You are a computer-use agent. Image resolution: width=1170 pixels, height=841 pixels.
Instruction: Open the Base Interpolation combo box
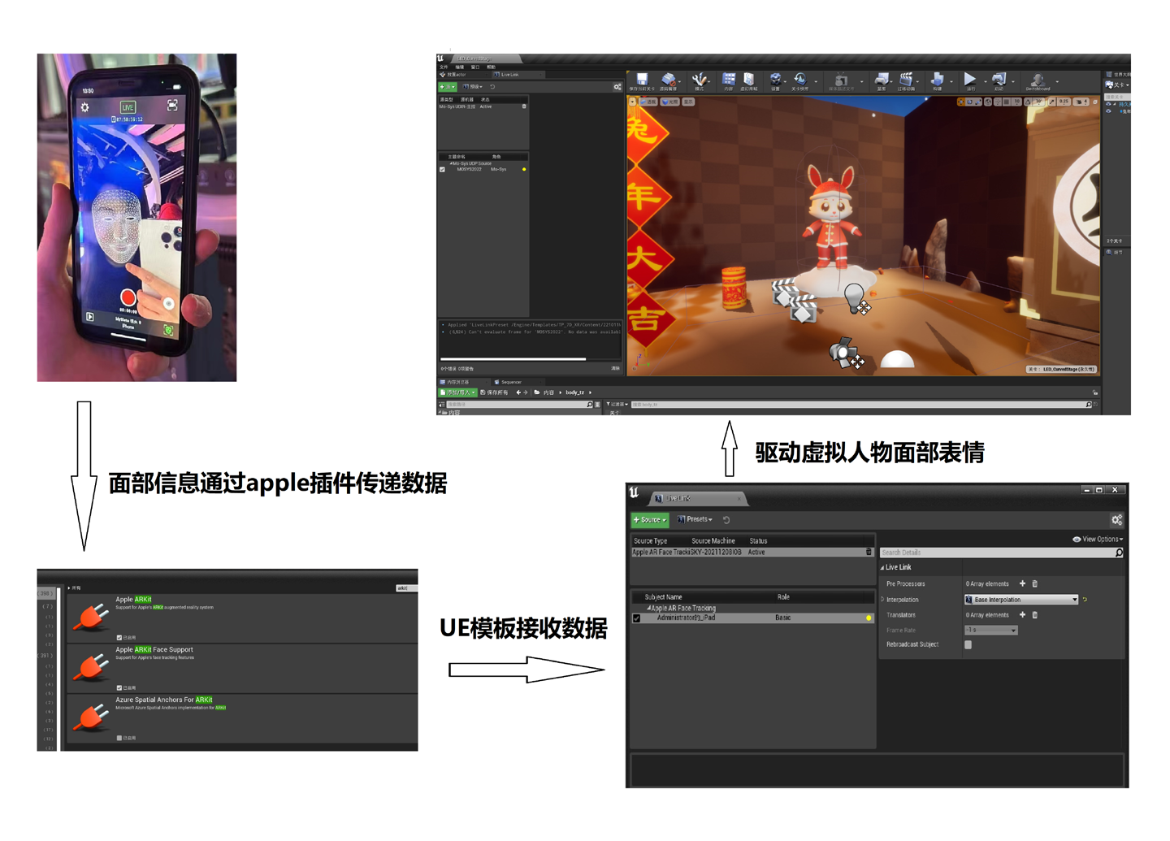tap(1021, 600)
